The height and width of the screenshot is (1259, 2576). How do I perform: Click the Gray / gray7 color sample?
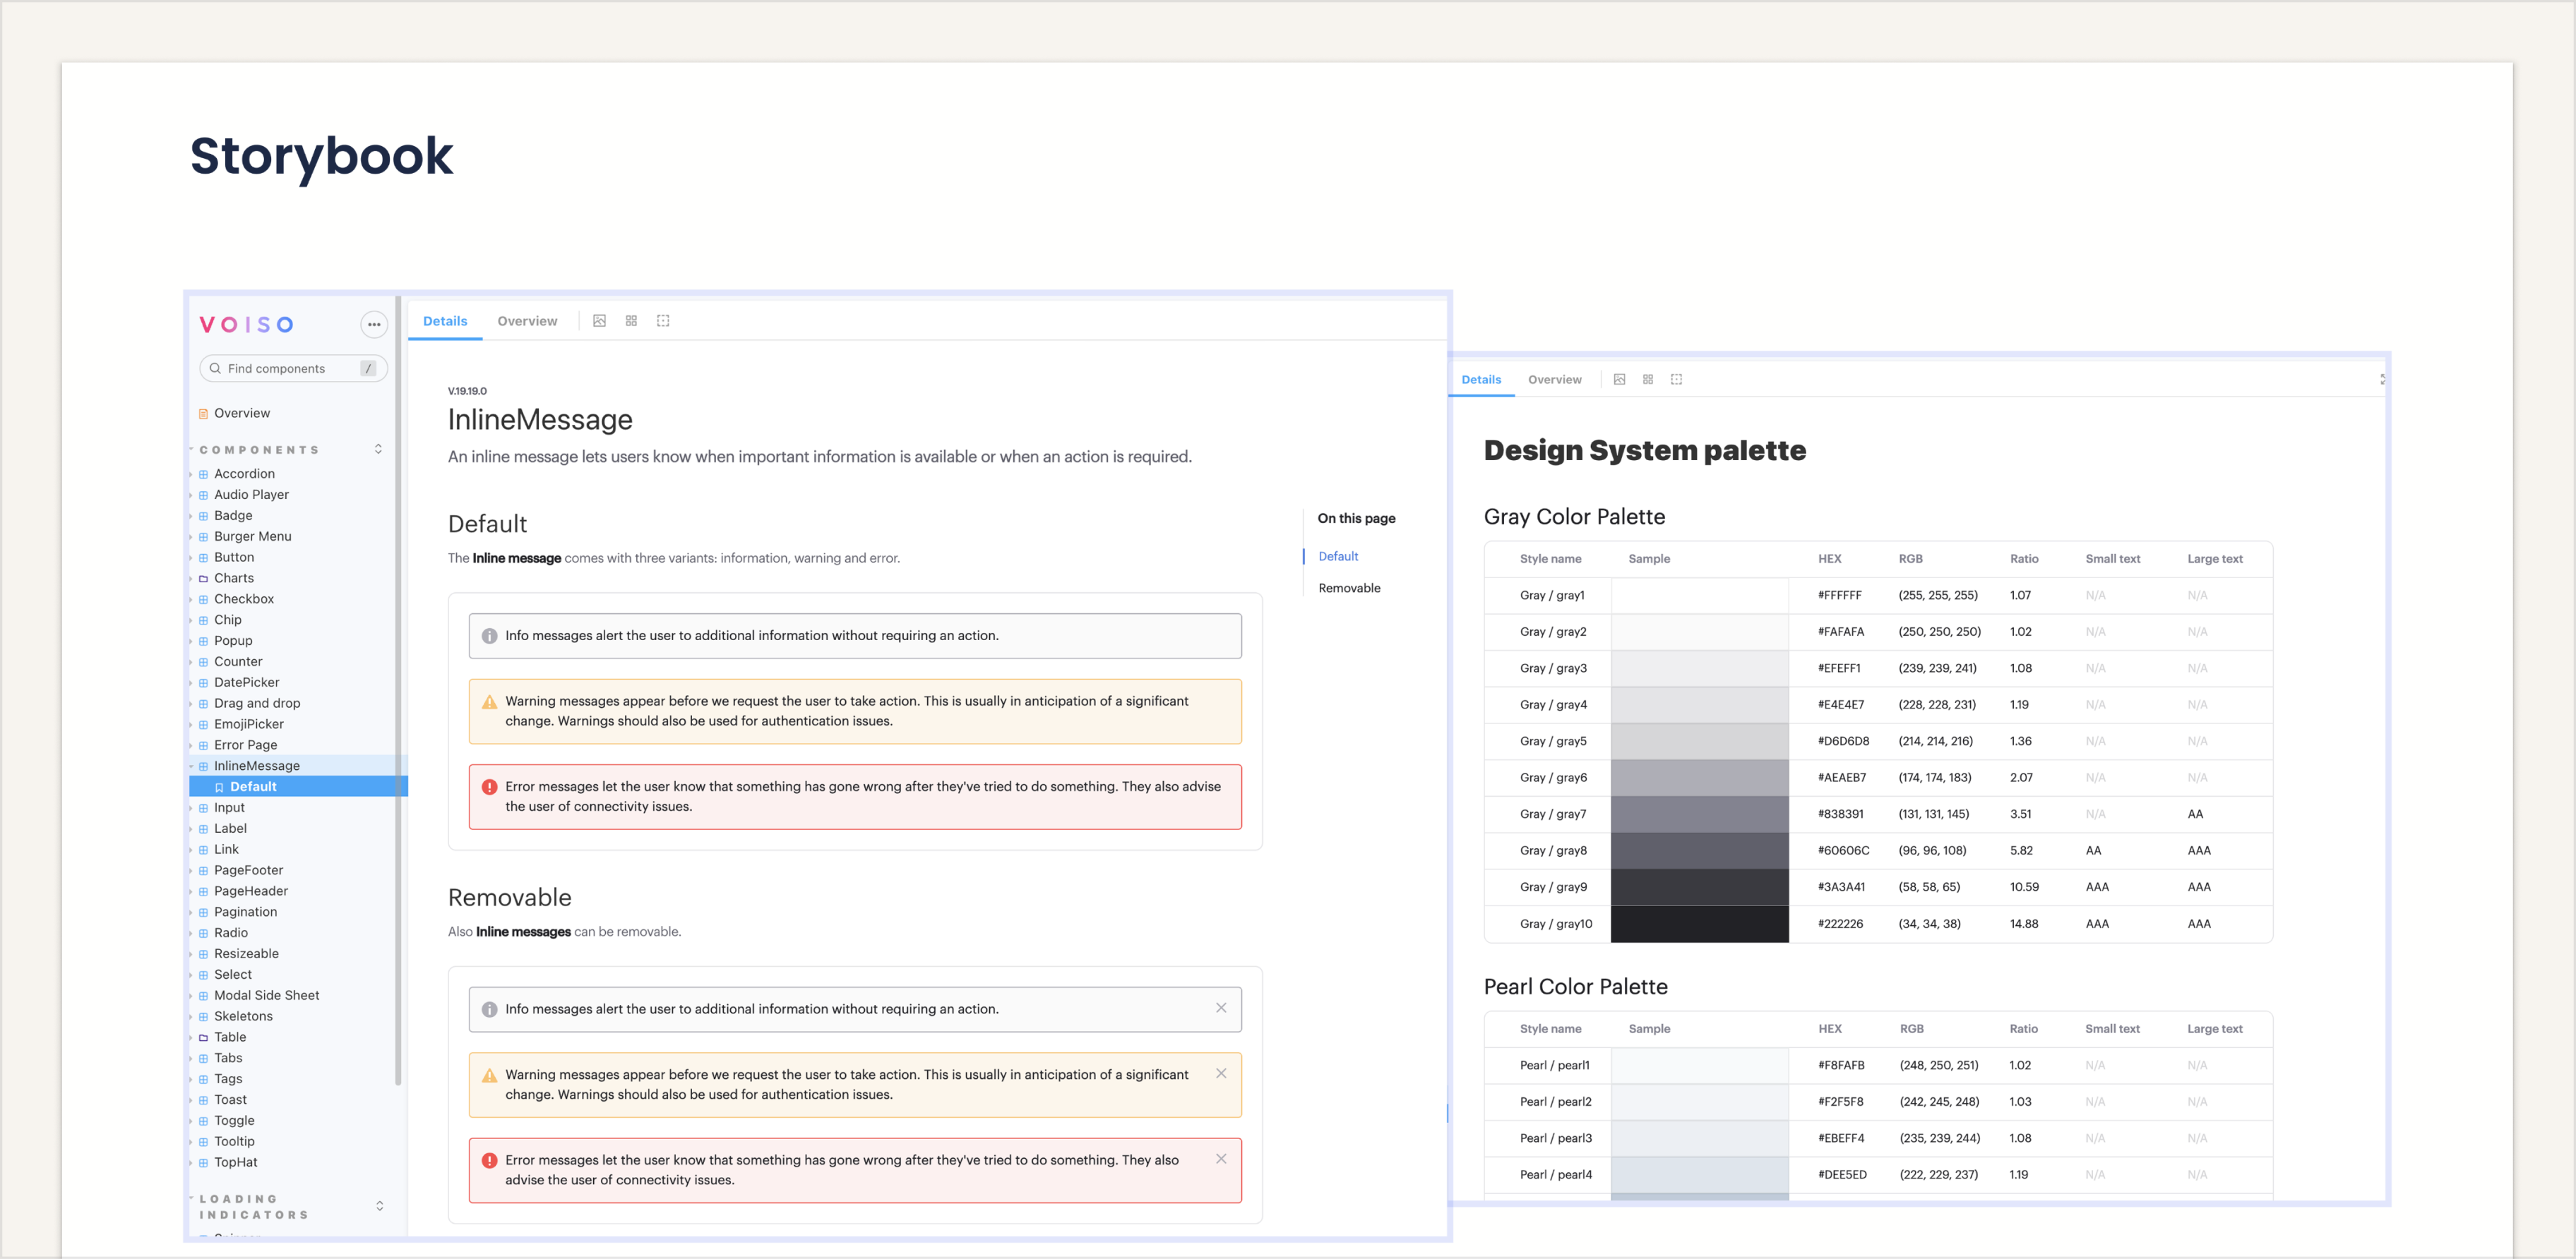pyautogui.click(x=1699, y=814)
